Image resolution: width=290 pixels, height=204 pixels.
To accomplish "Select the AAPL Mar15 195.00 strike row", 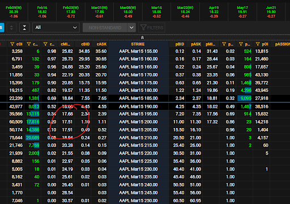I will (x=138, y=114).
